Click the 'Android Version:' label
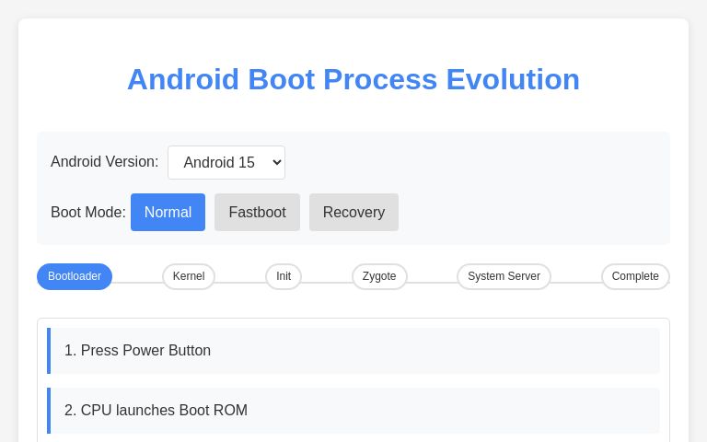The width and height of the screenshot is (707, 442). 104,162
